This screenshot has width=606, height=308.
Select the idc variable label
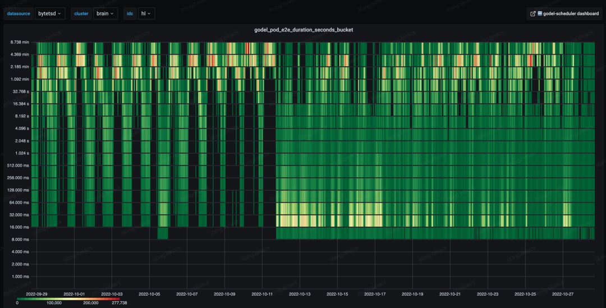coord(130,13)
